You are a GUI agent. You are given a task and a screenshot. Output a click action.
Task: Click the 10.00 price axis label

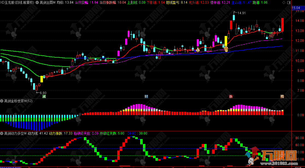click(299, 61)
